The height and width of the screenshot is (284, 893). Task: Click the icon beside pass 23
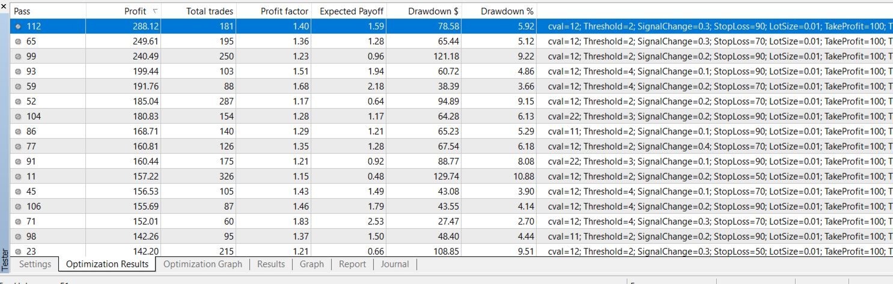[19, 252]
